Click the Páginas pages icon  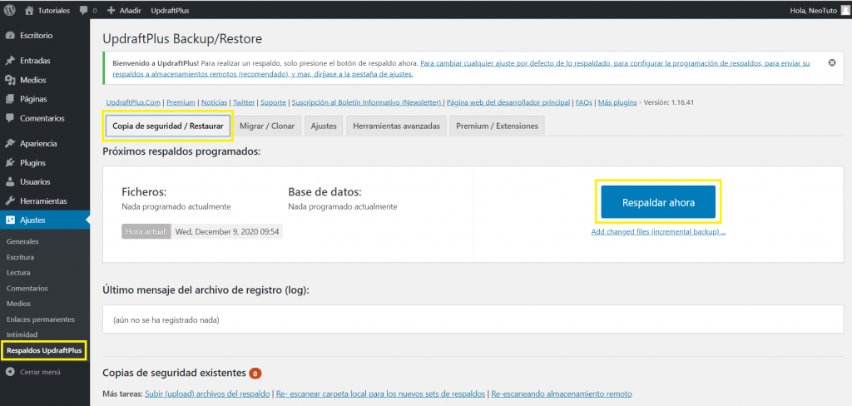pos(10,99)
